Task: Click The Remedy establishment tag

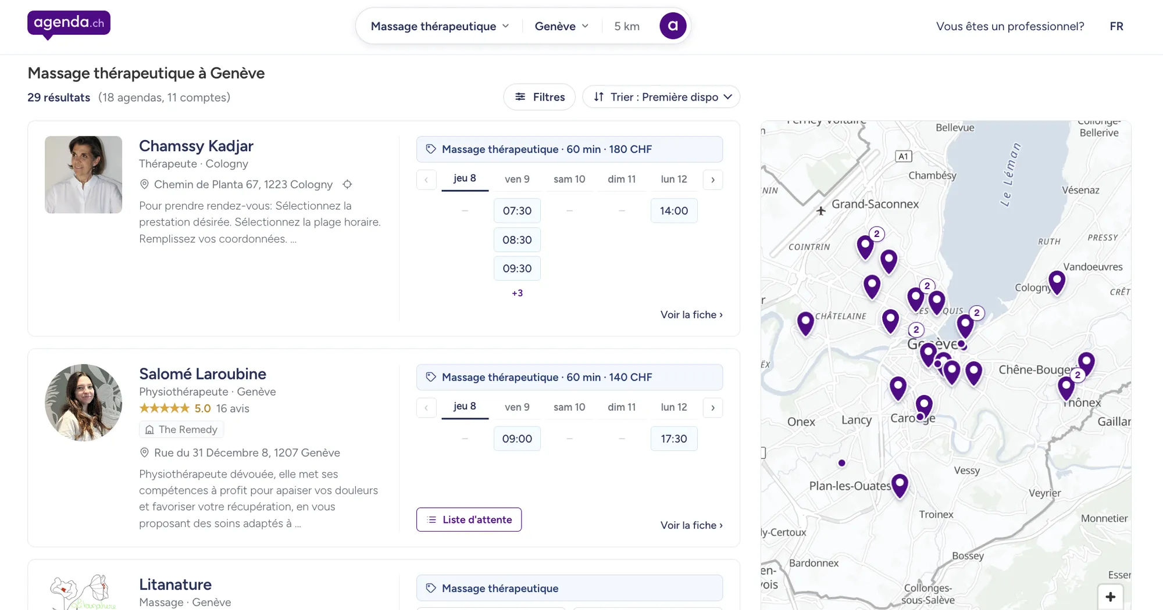Action: pos(181,429)
